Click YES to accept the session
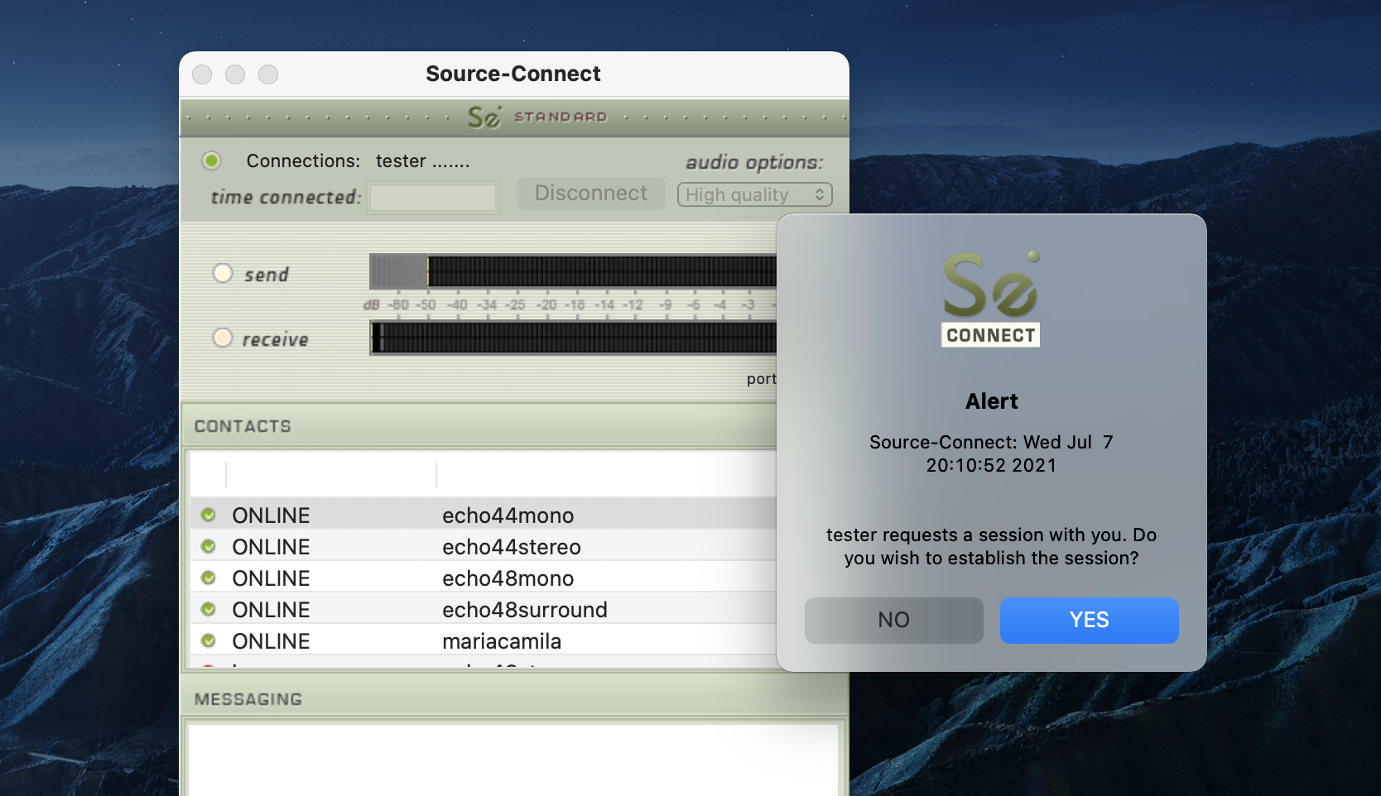This screenshot has height=796, width=1381. [1089, 621]
